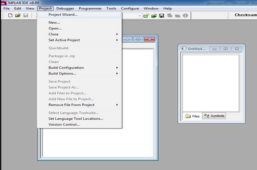Click the Save Workspace disk icon
This screenshot has width=257, height=170.
click(x=162, y=16)
